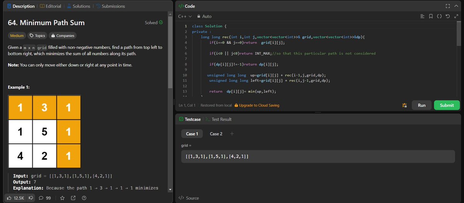Bookmark the code with bookmark icon

click(x=431, y=17)
